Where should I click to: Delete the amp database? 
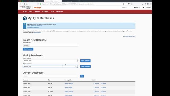104,92
